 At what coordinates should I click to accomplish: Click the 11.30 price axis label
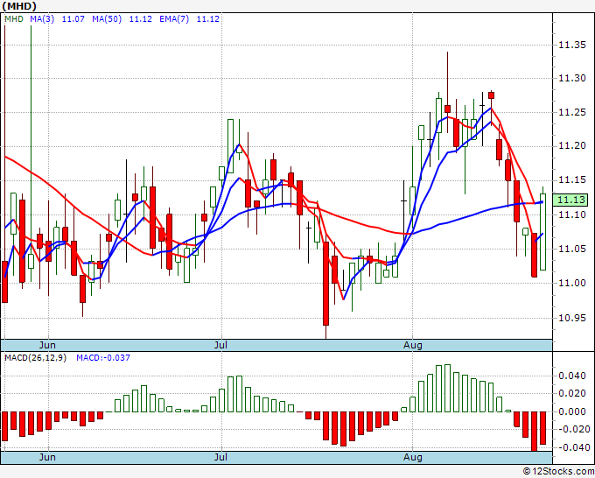click(x=572, y=79)
